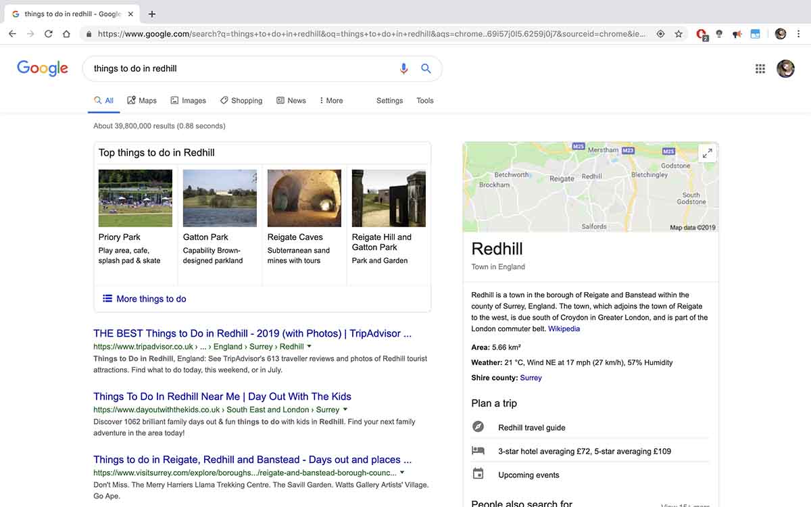Select the Priory Park thumbnail

[135, 197]
